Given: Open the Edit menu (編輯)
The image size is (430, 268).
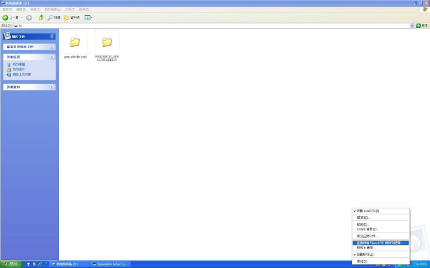Looking at the screenshot, I should pos(21,9).
